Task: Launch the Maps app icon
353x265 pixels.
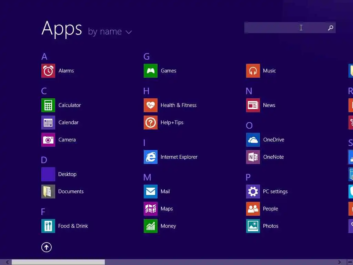Action: pyautogui.click(x=151, y=209)
